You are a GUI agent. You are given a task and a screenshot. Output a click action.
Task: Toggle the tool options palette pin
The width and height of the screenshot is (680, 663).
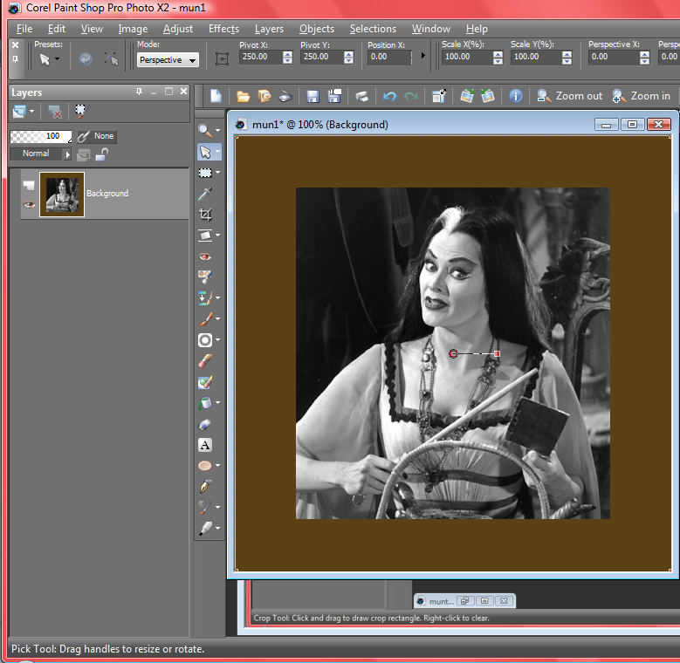pyautogui.click(x=15, y=59)
